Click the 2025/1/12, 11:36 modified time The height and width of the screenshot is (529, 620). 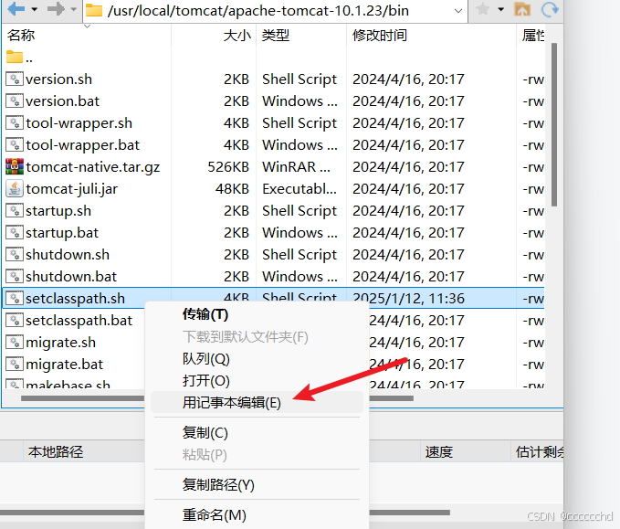click(408, 299)
